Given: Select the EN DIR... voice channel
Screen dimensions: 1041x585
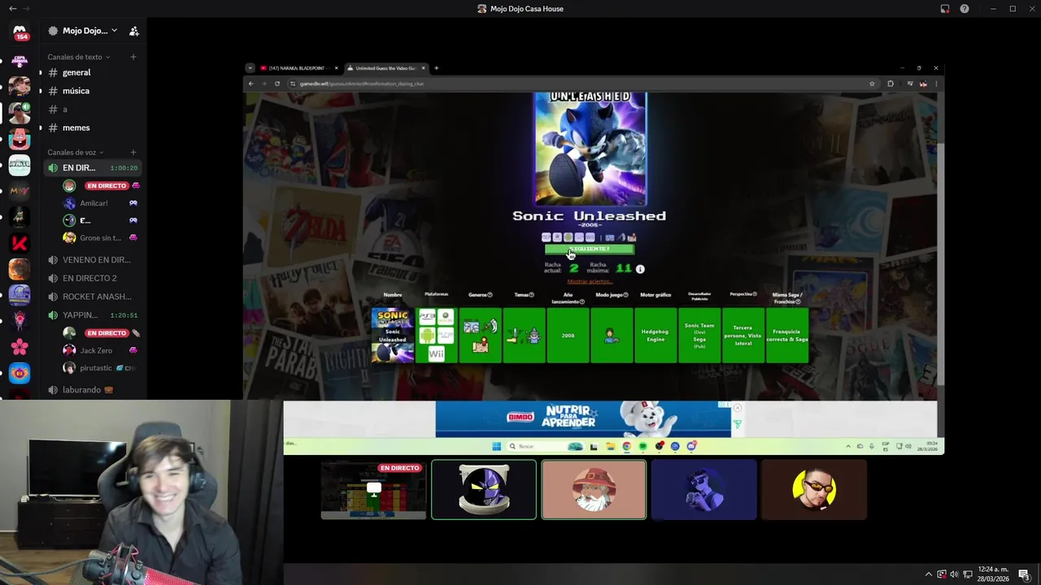Looking at the screenshot, I should [94, 167].
